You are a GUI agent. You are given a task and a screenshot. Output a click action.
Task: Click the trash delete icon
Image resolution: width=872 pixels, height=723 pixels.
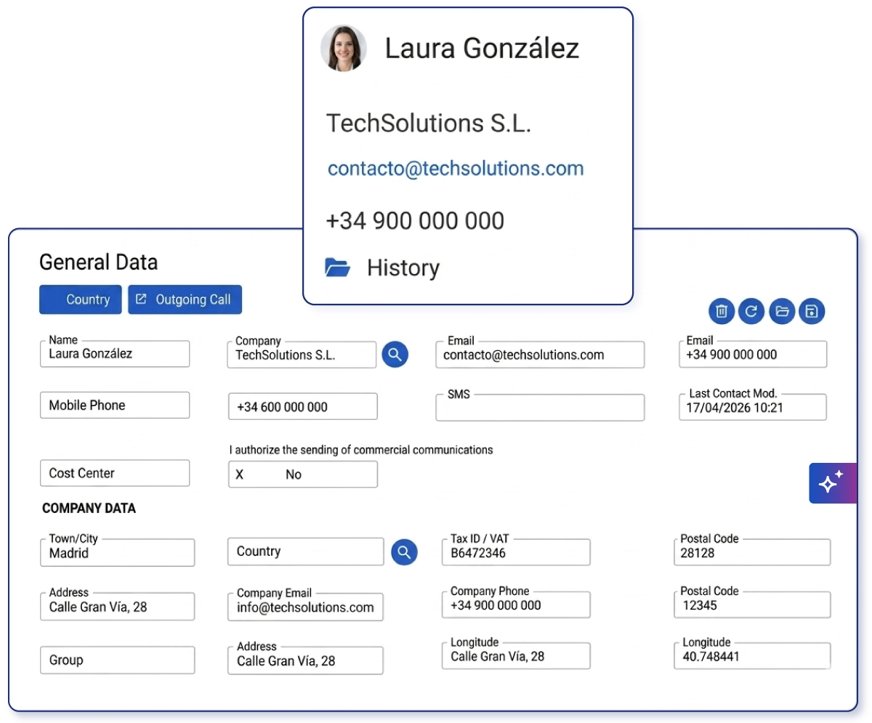pyautogui.click(x=722, y=312)
